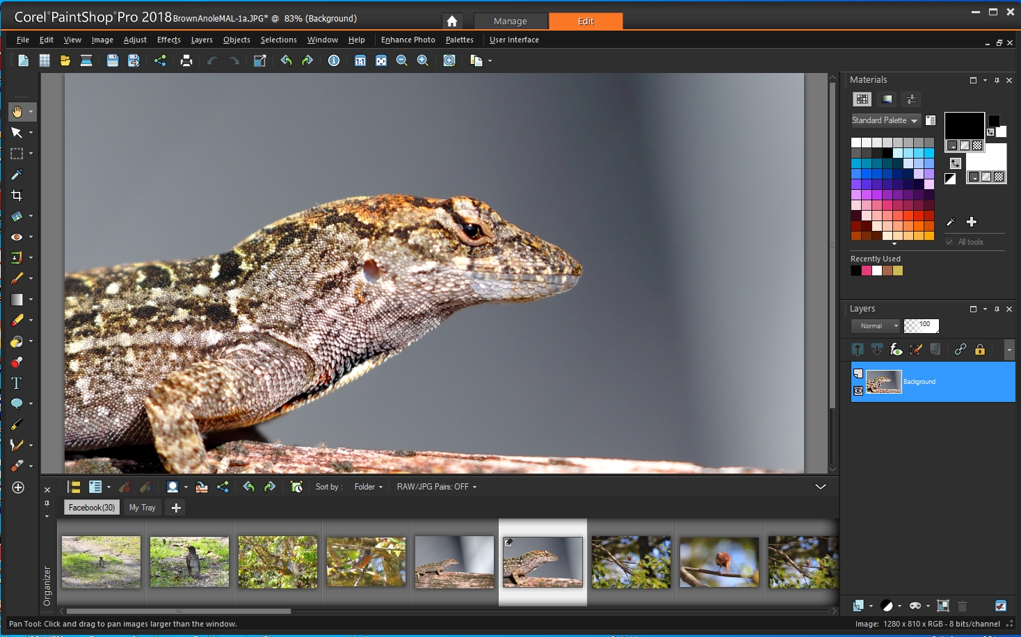Select the Dropper tool
1021x637 pixels.
17,175
